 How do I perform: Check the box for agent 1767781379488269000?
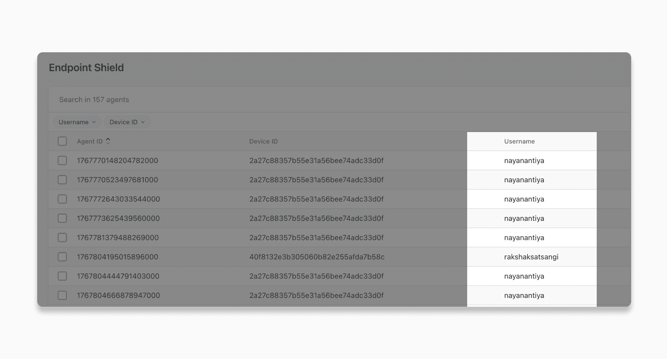pos(62,238)
